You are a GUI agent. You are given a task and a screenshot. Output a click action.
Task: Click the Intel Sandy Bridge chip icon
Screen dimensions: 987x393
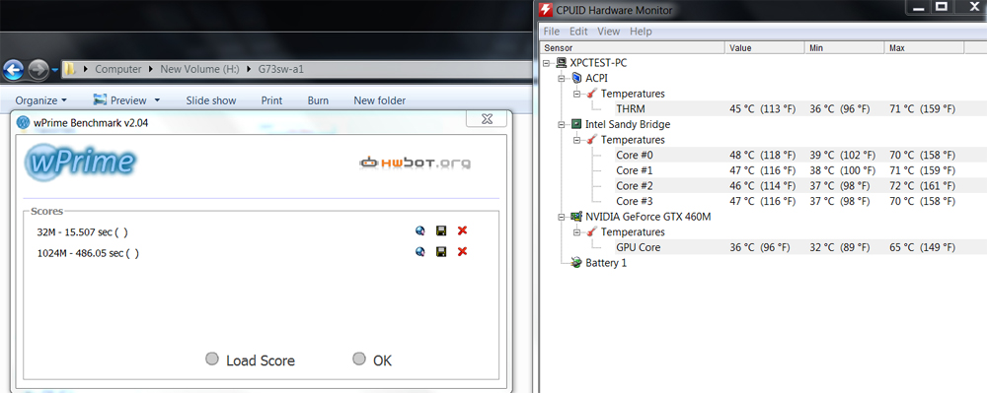(x=576, y=124)
